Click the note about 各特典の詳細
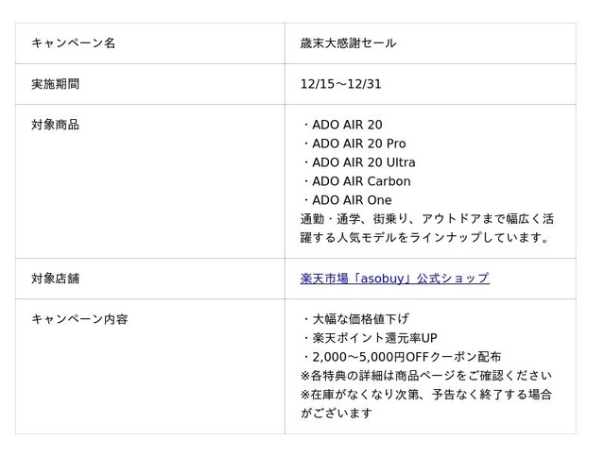 pos(424,376)
